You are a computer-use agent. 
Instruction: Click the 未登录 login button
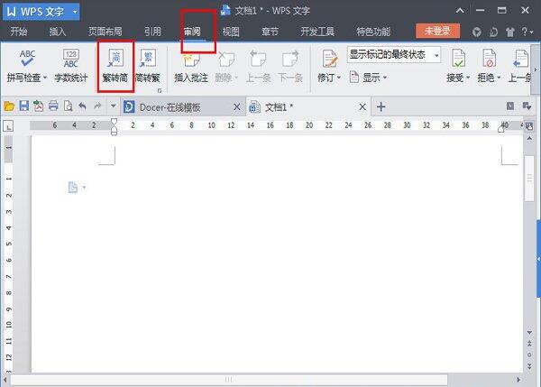click(437, 31)
